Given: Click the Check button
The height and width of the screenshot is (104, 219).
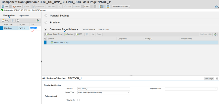Looking at the screenshot, I should click(87, 6).
